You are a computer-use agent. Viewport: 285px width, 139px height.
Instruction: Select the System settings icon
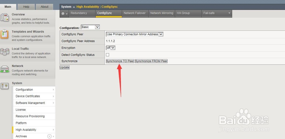5,86
